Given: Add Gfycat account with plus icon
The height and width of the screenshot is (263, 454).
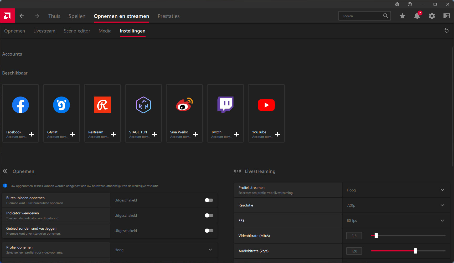Looking at the screenshot, I should [73, 134].
